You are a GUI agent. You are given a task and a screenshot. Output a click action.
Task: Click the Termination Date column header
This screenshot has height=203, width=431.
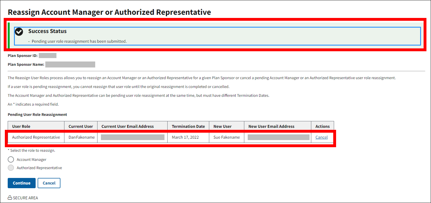[188, 126]
